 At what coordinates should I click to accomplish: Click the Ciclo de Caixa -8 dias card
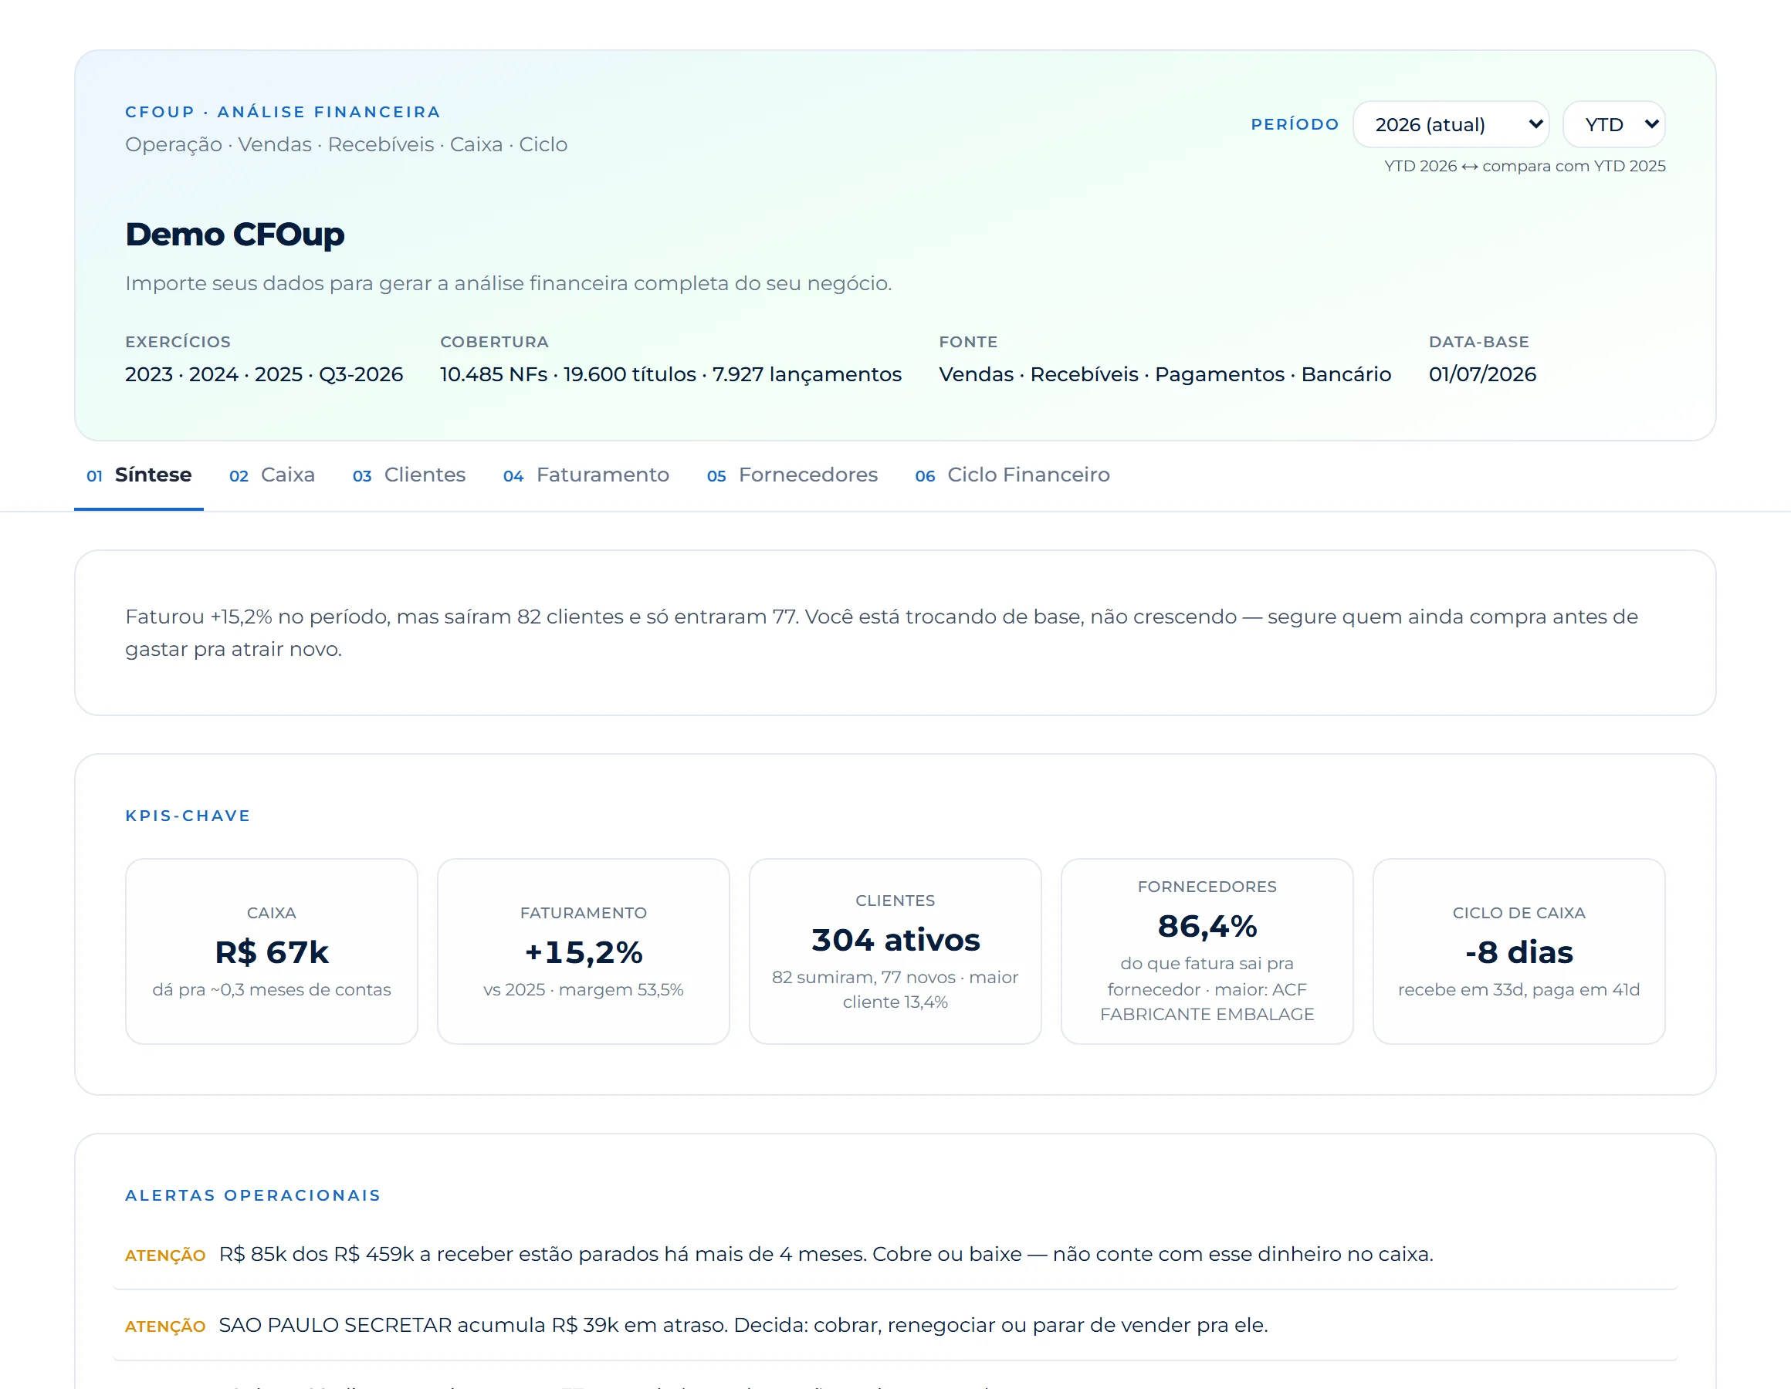point(1518,951)
